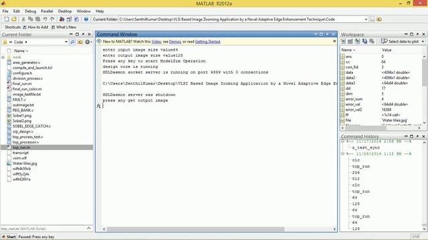Click in Command Window prompt line
Viewport: 428px width, 240px height.
pyautogui.click(x=219, y=106)
